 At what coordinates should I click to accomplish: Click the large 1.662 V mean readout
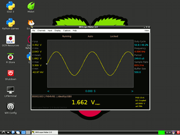coord(86,102)
